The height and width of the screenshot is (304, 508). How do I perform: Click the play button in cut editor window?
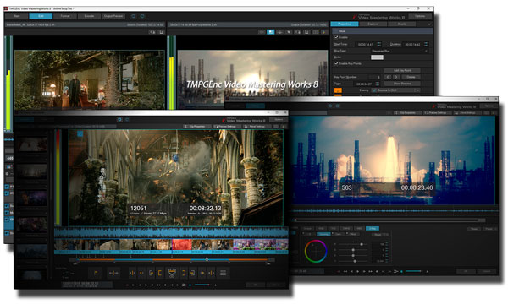[146, 285]
